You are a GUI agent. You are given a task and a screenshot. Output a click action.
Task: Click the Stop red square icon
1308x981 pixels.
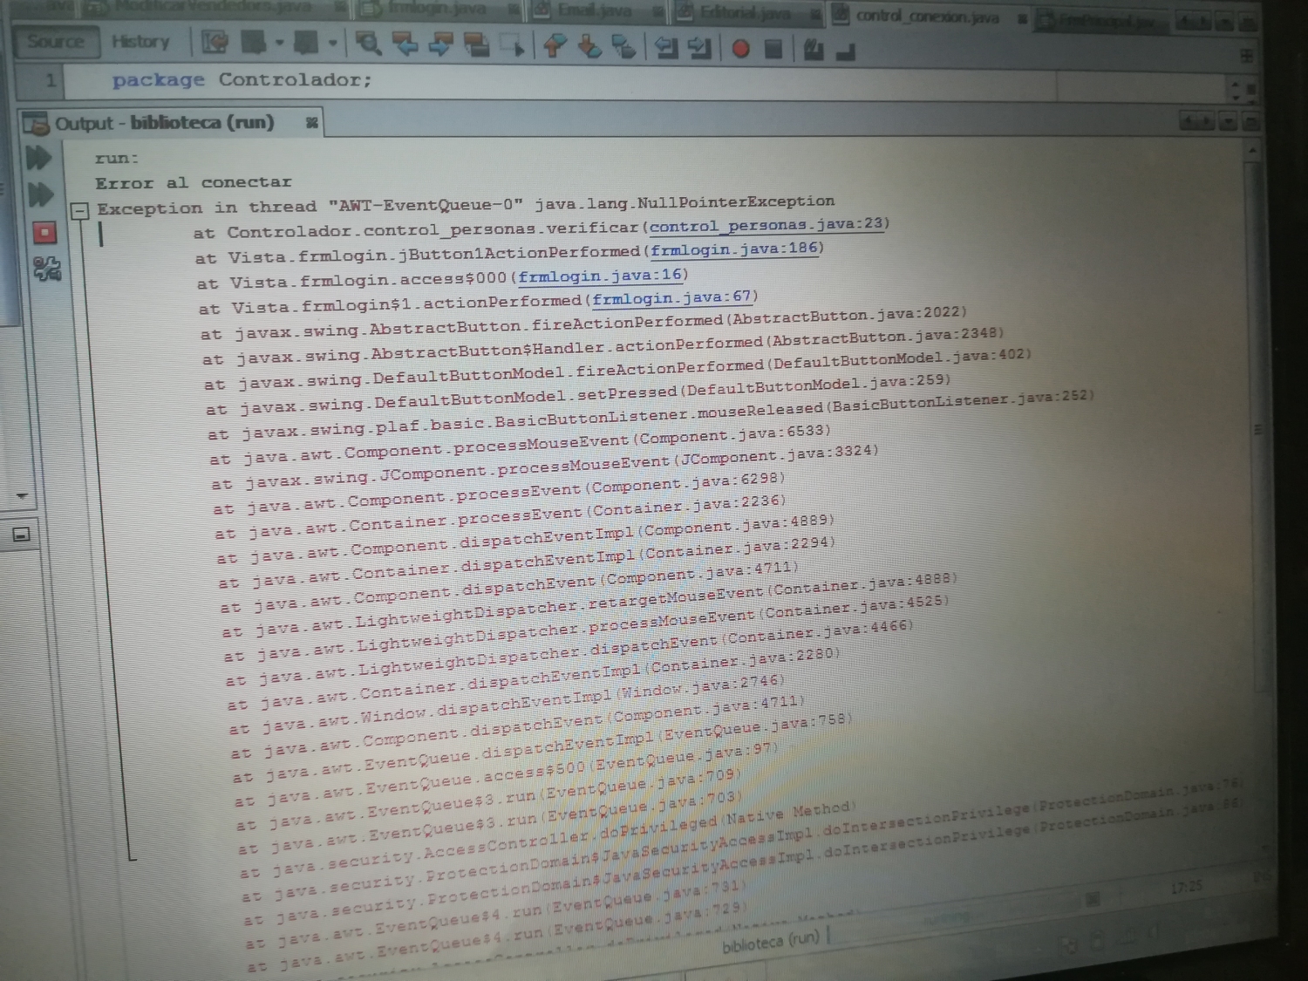[x=44, y=232]
